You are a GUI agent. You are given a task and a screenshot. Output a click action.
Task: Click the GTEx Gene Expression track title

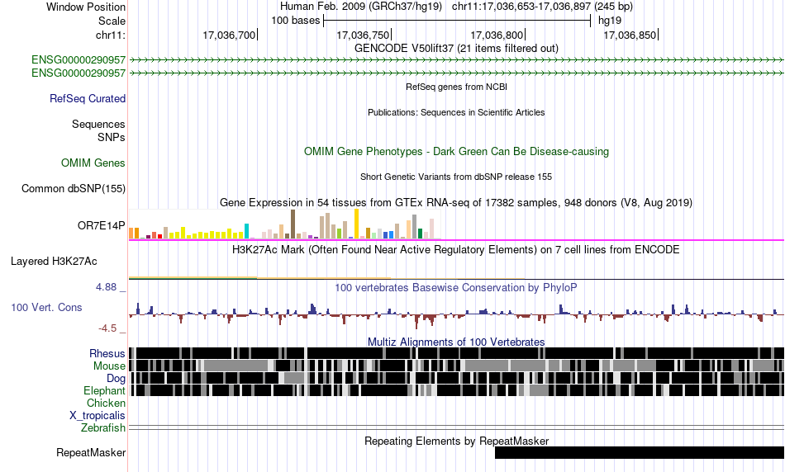456,202
